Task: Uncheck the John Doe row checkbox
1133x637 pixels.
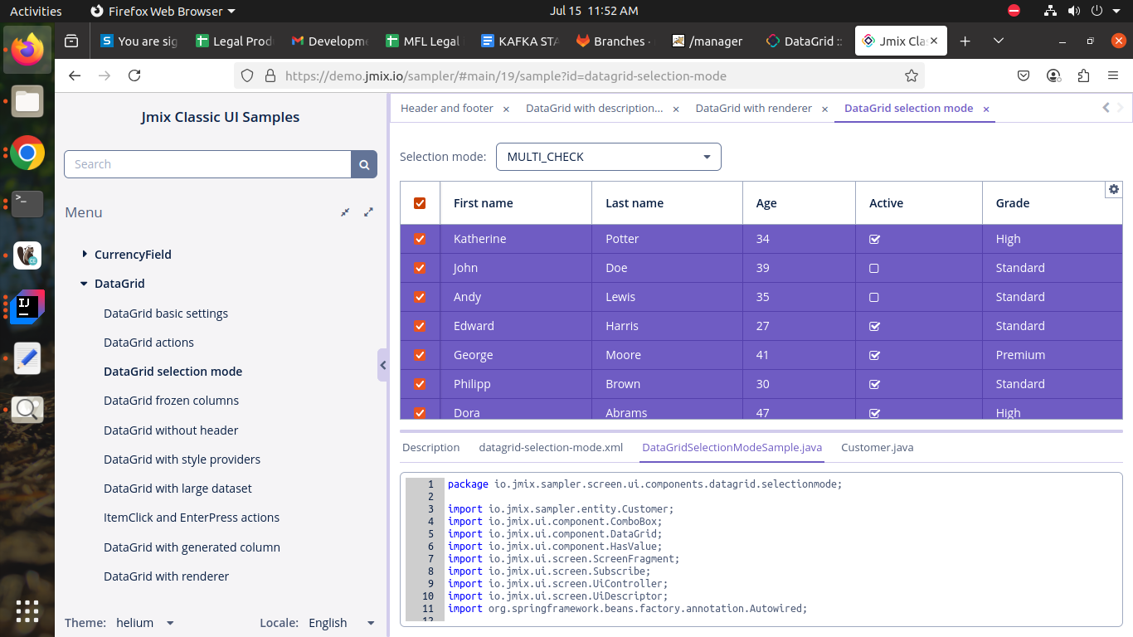Action: (420, 268)
